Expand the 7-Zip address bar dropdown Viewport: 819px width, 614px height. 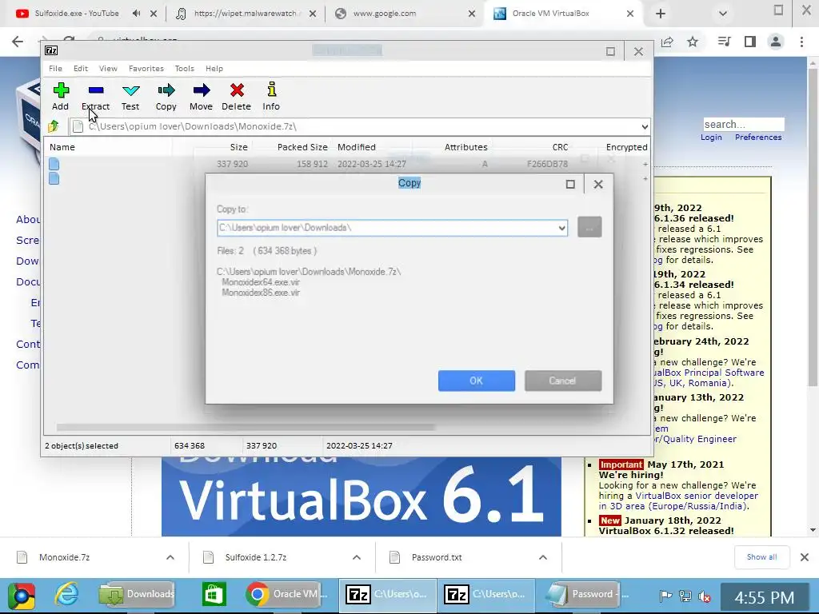[645, 126]
